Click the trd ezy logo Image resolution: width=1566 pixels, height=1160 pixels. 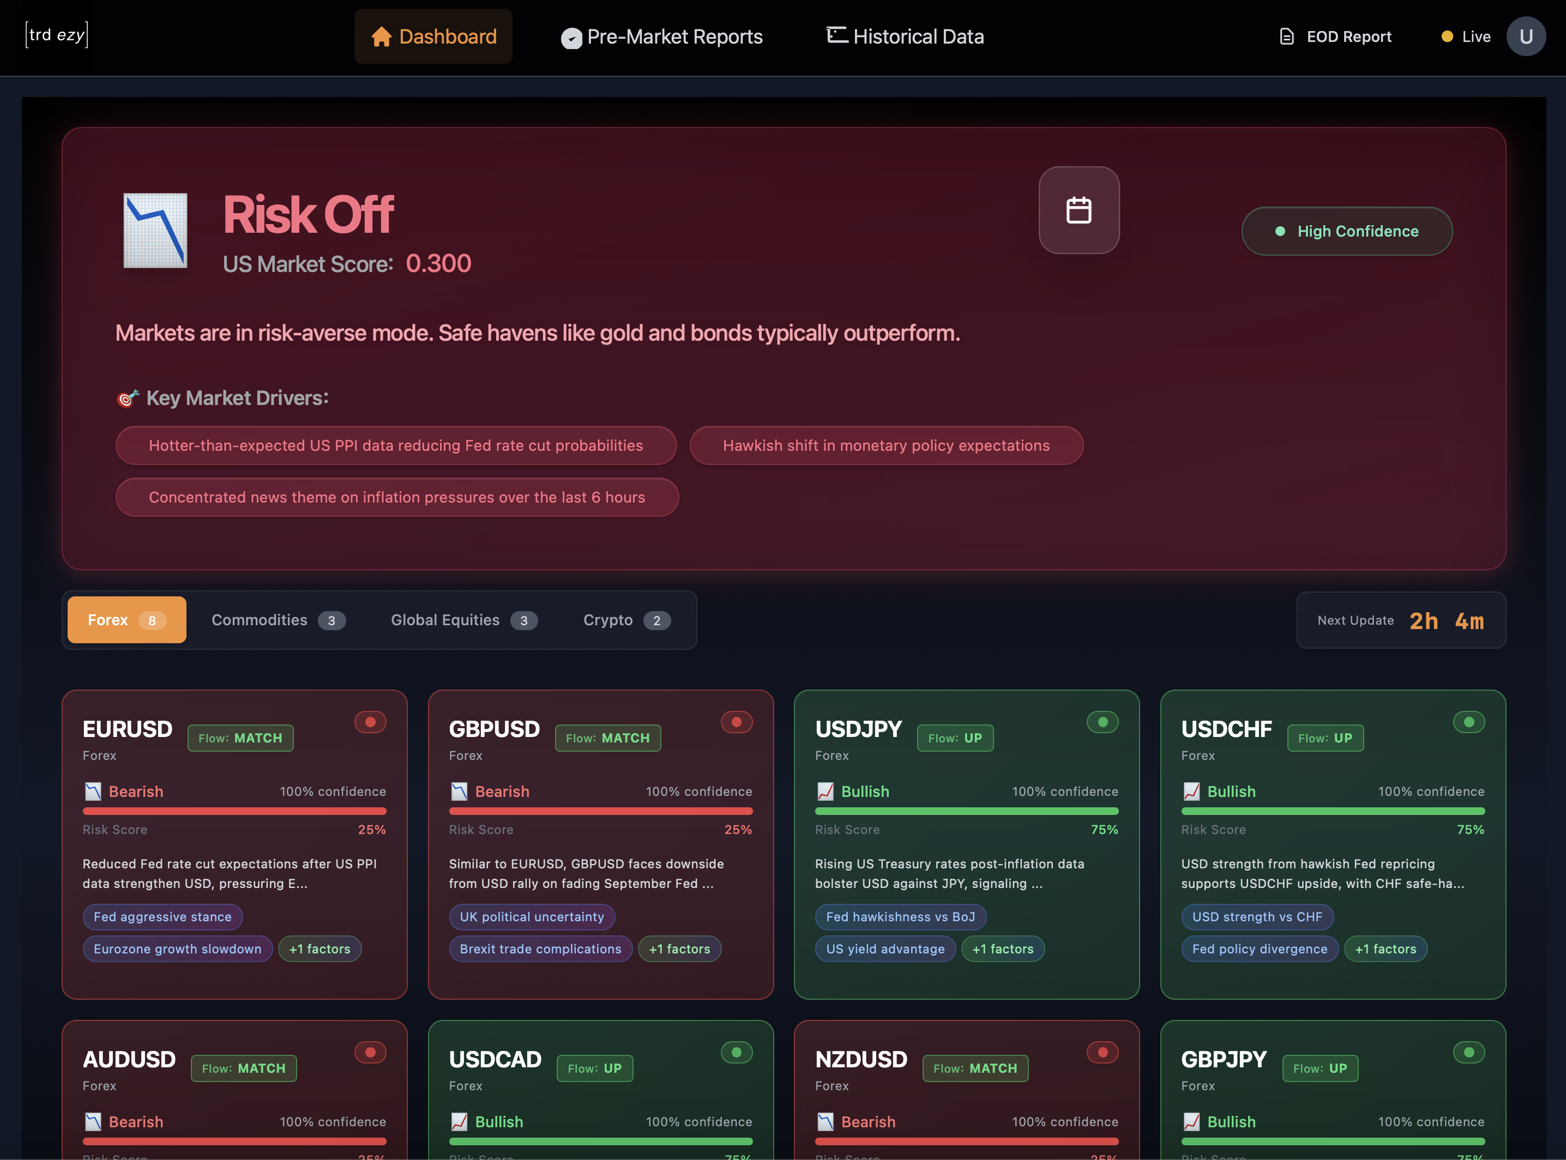(57, 34)
